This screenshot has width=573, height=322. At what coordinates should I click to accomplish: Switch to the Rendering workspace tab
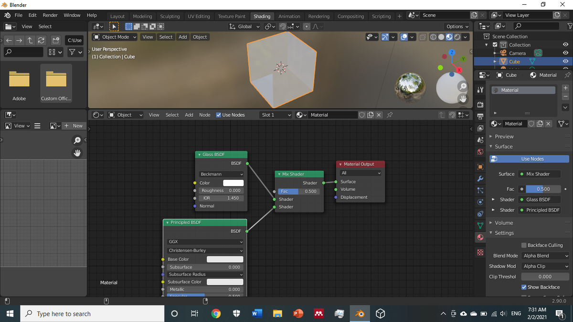[x=318, y=16]
